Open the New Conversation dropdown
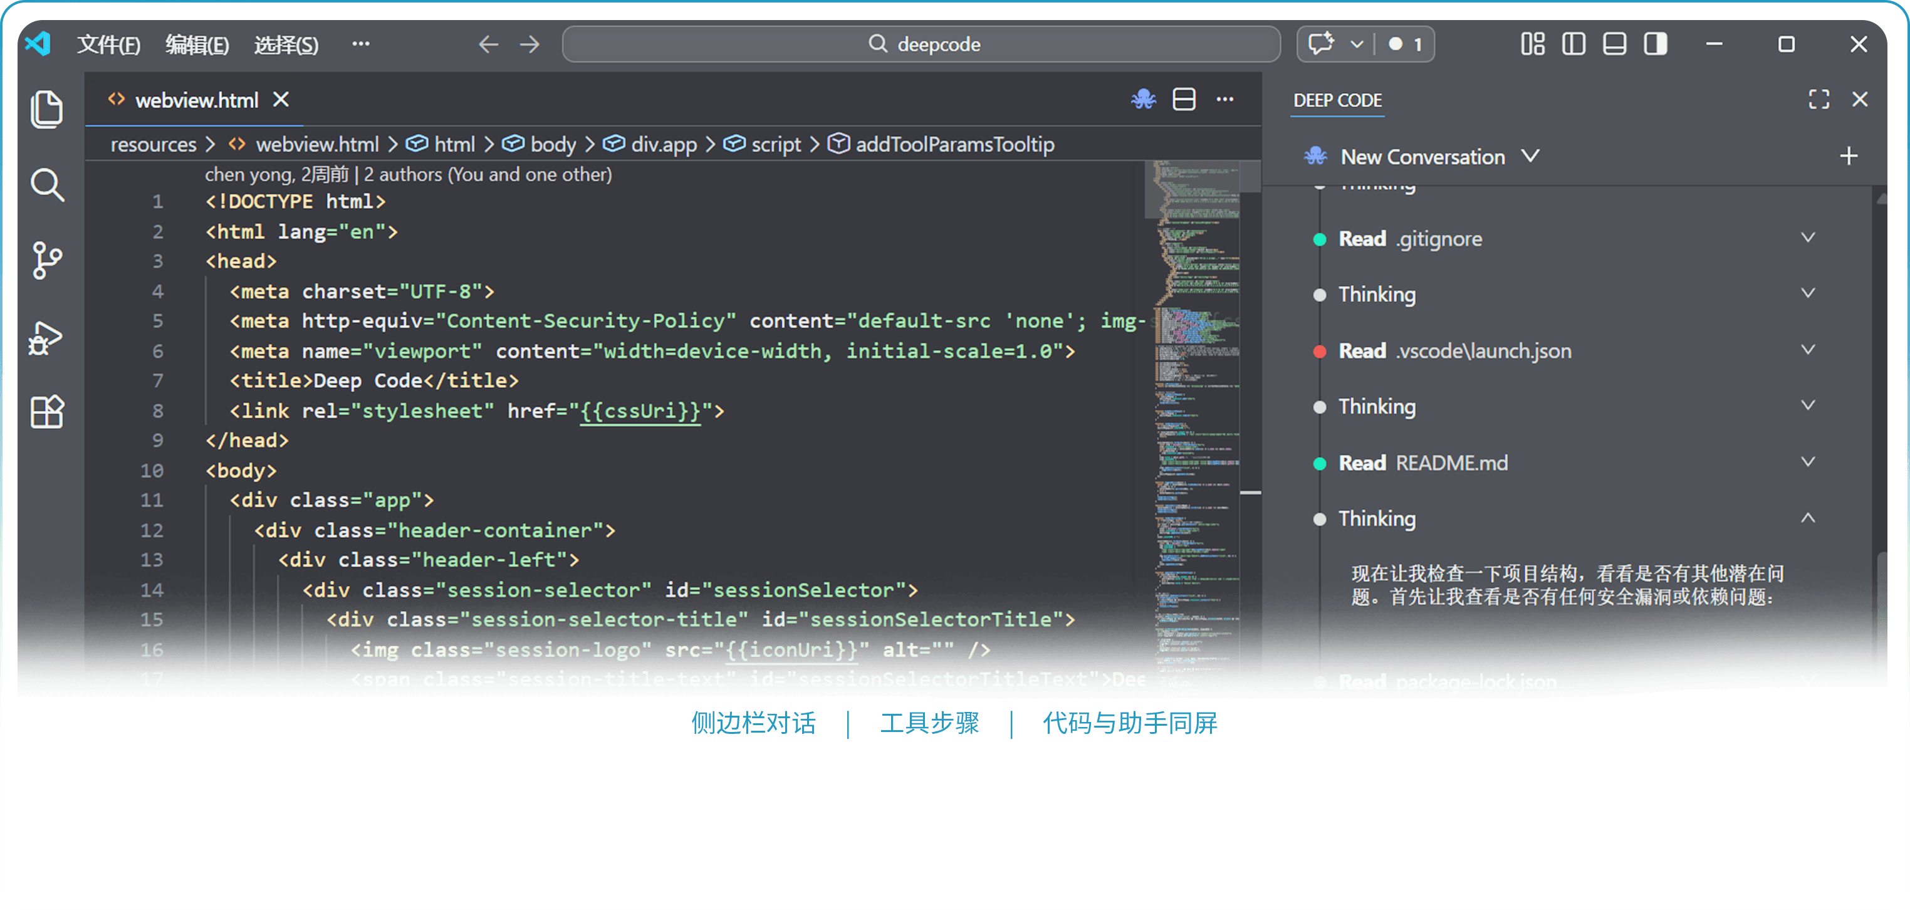Viewport: 1910px width, 910px height. (1530, 157)
